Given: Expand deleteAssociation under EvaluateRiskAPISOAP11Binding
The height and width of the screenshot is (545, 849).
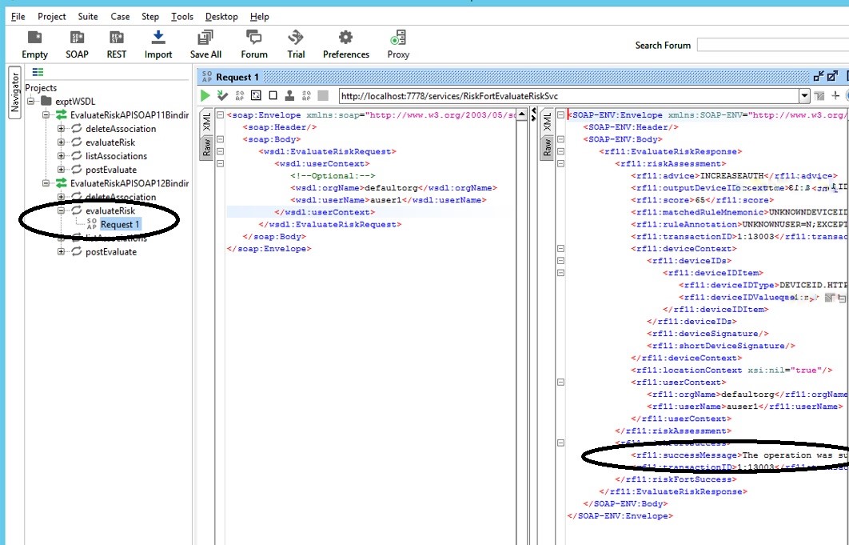Looking at the screenshot, I should click(x=61, y=129).
